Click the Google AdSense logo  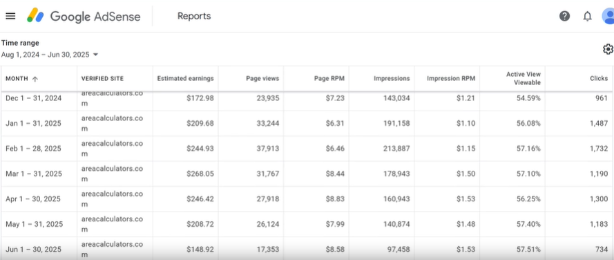point(84,16)
